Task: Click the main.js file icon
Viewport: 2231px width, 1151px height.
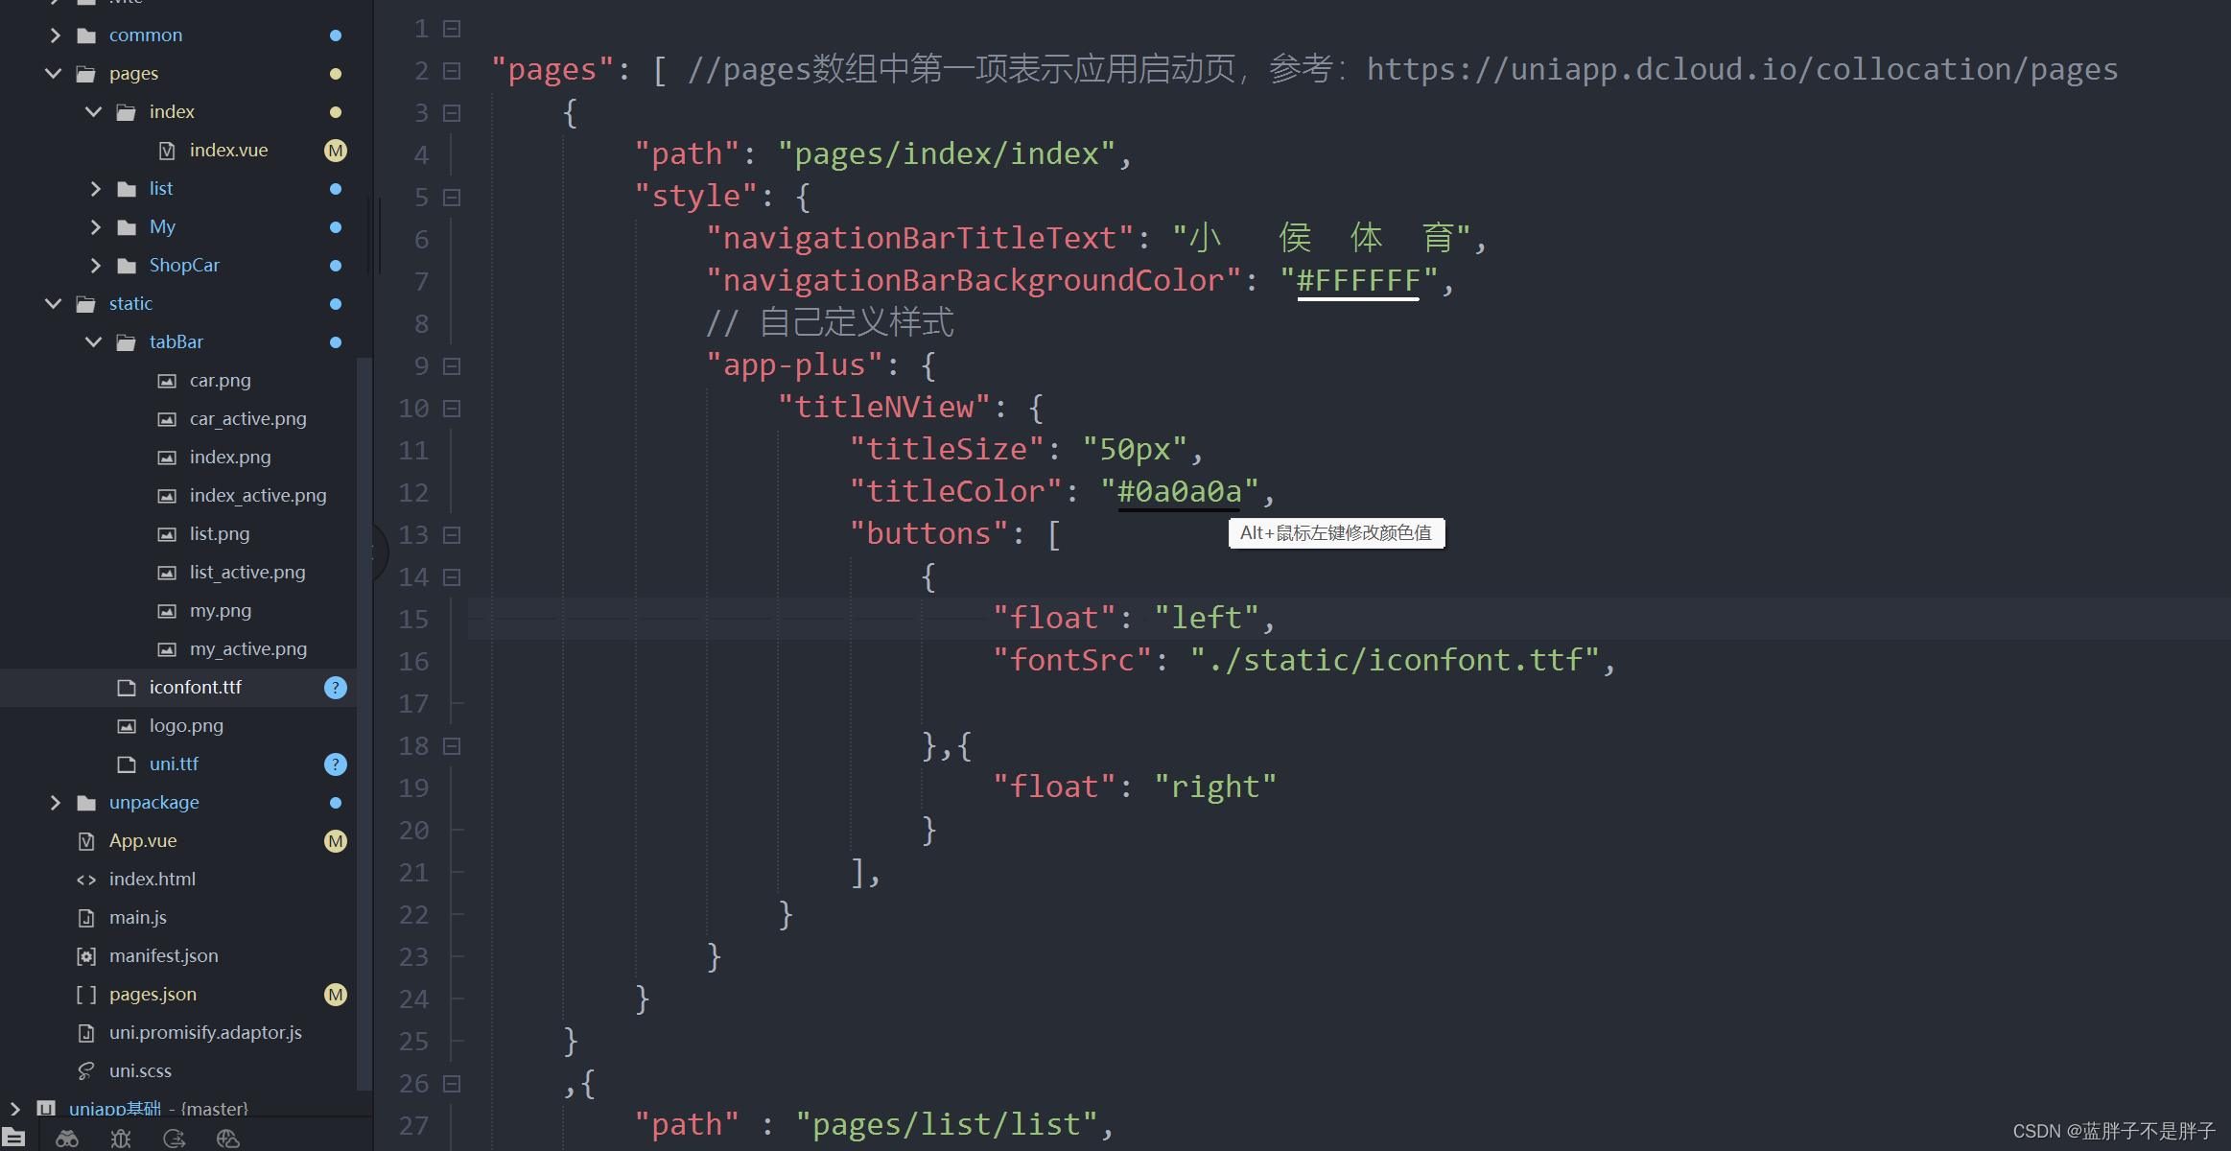Action: [x=86, y=918]
